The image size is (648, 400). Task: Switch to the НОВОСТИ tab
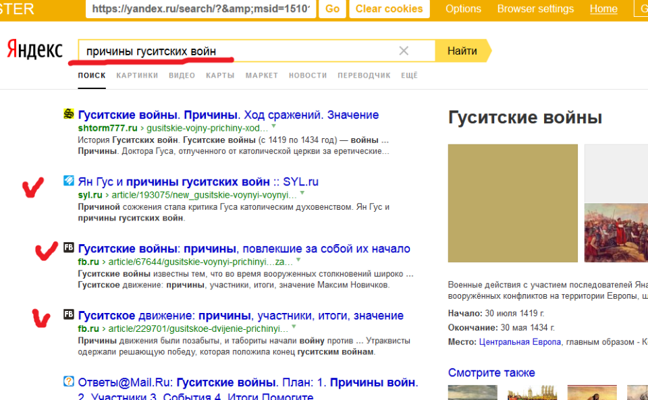point(308,76)
